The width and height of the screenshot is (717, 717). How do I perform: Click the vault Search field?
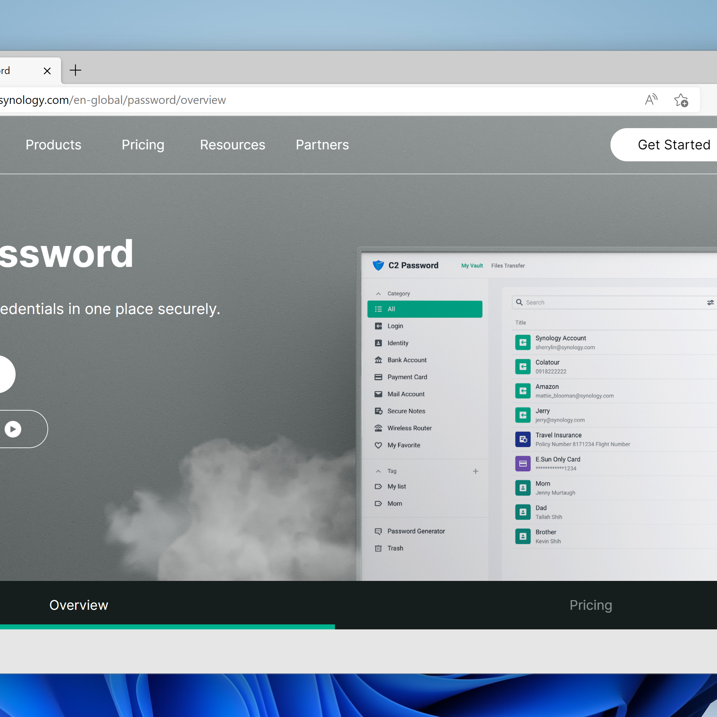tap(614, 302)
